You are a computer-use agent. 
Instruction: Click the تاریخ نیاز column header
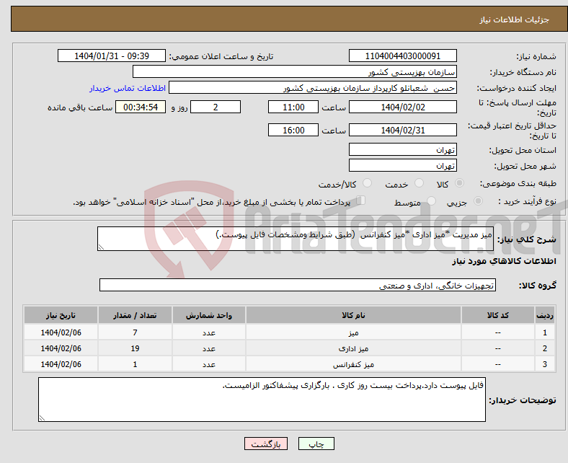(61, 315)
